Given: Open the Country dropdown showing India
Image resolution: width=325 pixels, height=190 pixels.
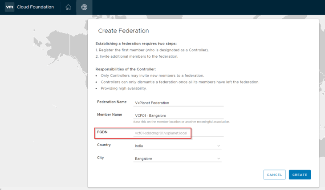Looking at the screenshot, I should 178,146.
